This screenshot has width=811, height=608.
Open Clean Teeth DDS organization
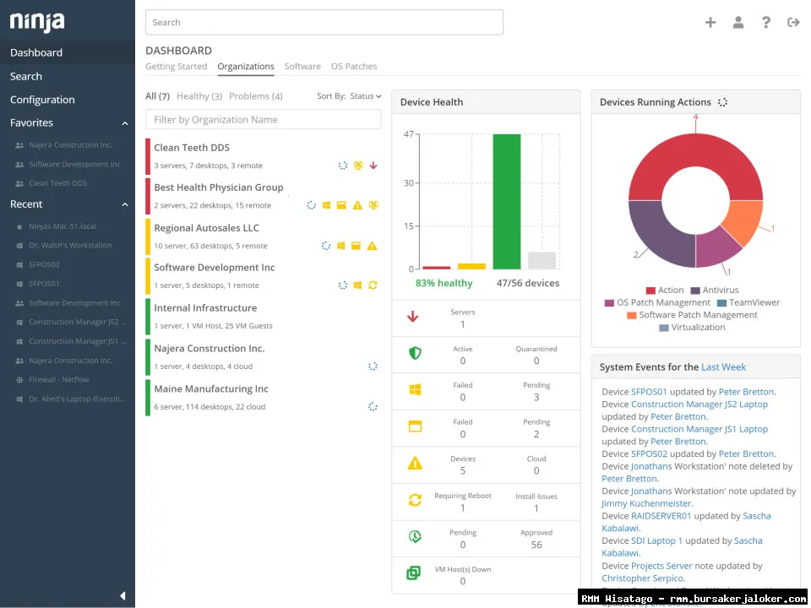(192, 148)
